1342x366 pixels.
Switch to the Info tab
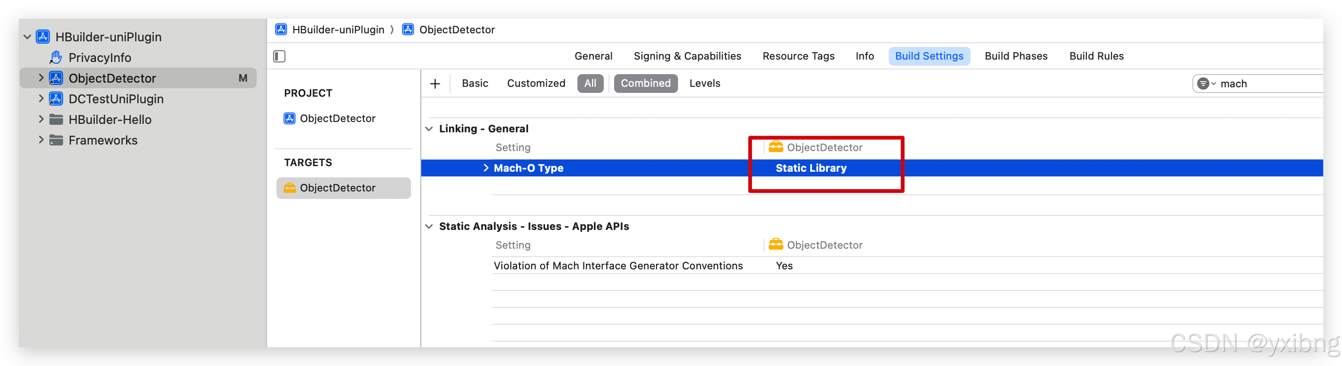point(864,56)
